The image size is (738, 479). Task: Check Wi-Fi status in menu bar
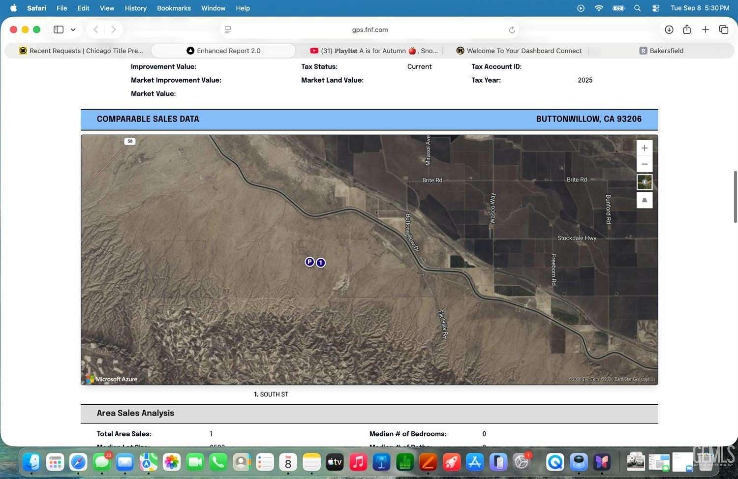tap(599, 8)
